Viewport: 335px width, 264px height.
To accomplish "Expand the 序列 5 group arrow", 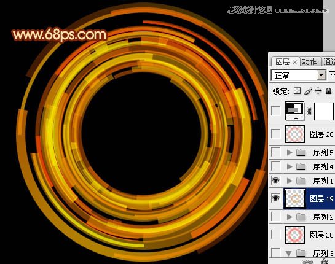I will (x=290, y=152).
